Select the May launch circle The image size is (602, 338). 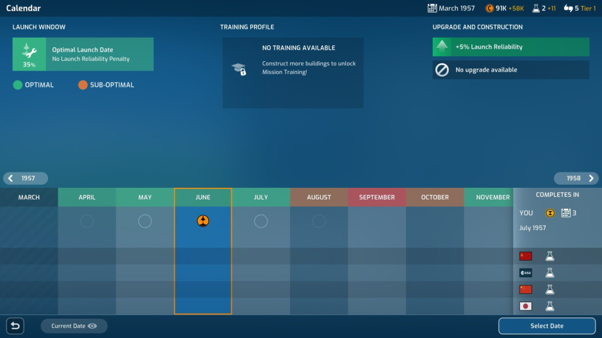145,221
